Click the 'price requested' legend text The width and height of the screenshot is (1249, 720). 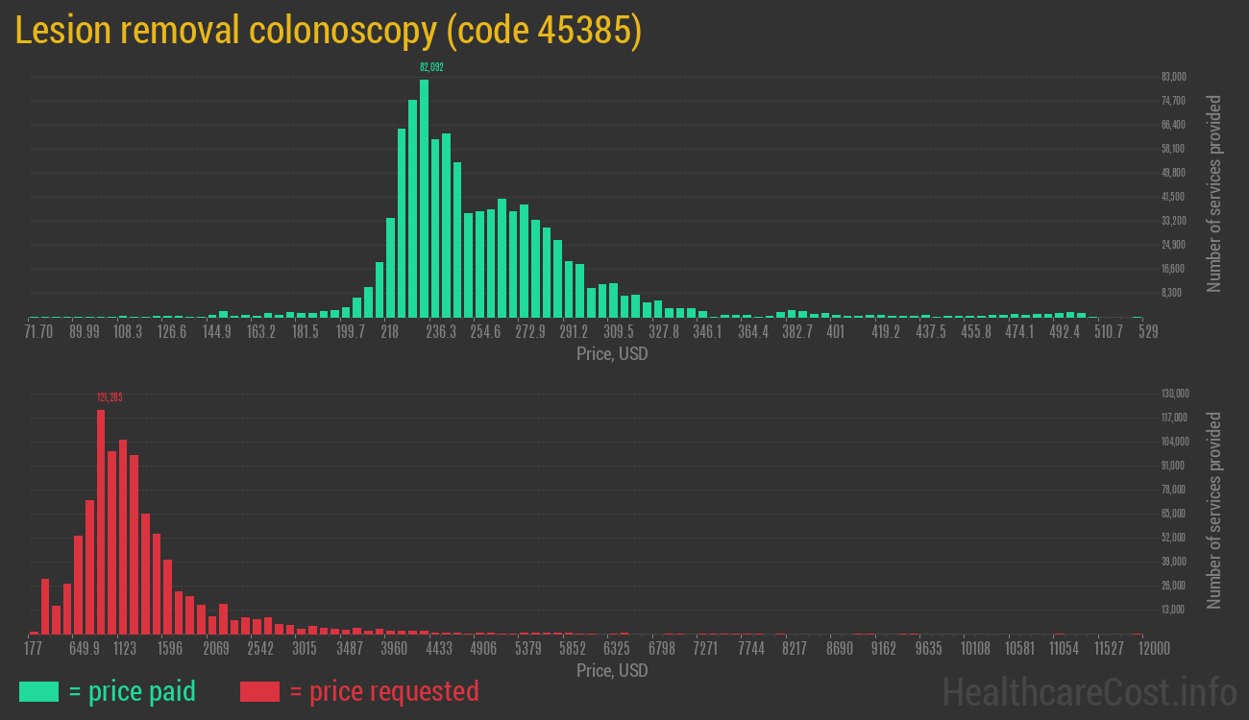(x=384, y=691)
